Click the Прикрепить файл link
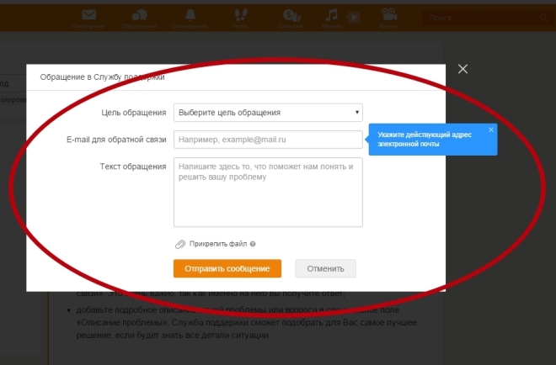This screenshot has width=556, height=365. pyautogui.click(x=218, y=244)
